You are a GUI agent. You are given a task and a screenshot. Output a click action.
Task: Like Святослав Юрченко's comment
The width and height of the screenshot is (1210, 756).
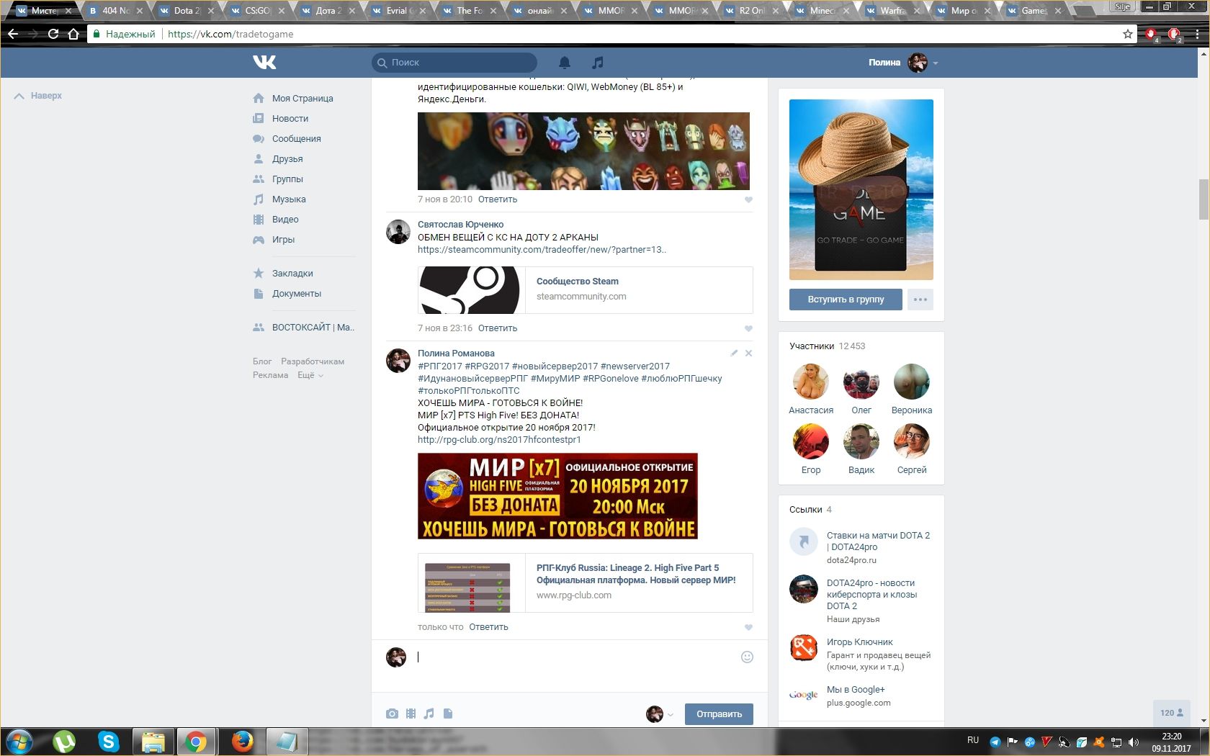748,328
